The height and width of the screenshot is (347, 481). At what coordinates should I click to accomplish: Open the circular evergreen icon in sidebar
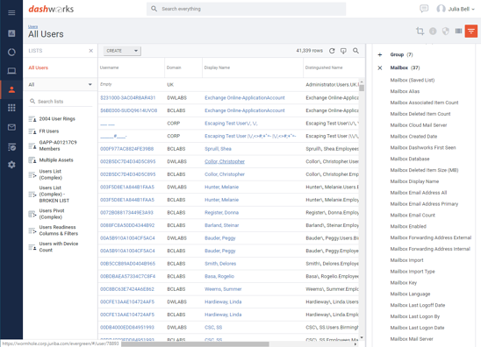(x=11, y=52)
